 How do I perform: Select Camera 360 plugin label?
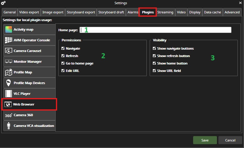tap(23, 115)
